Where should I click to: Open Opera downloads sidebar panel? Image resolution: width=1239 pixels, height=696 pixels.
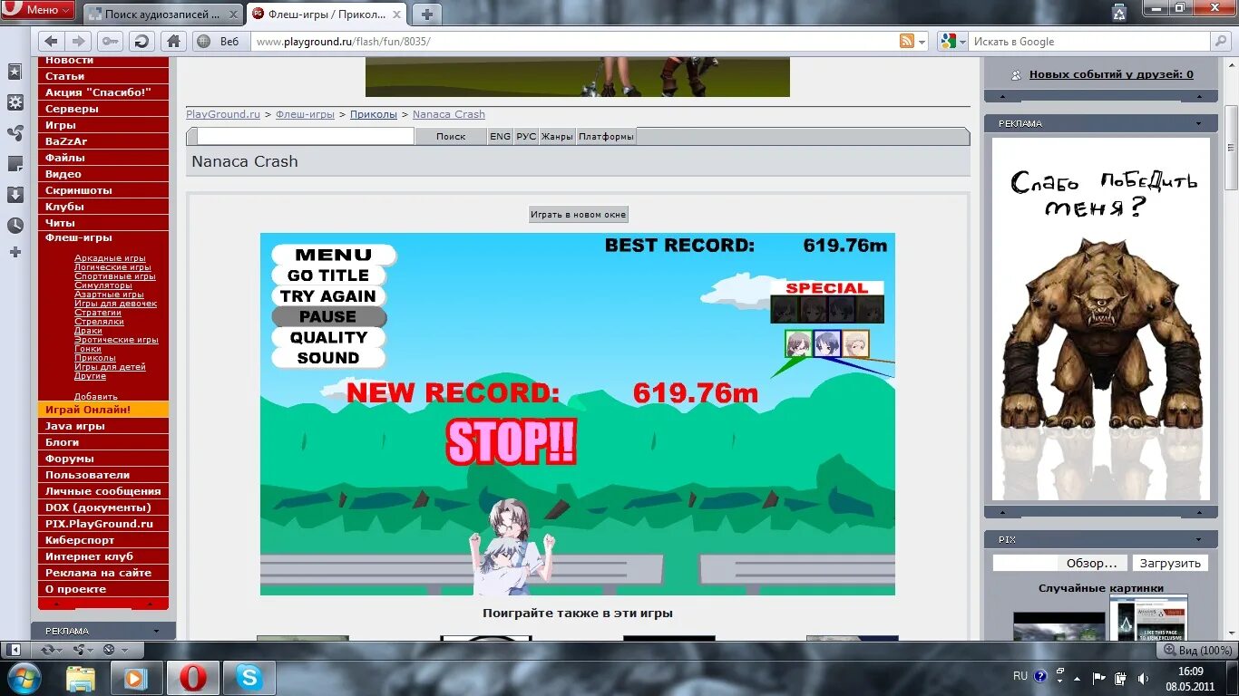15,195
